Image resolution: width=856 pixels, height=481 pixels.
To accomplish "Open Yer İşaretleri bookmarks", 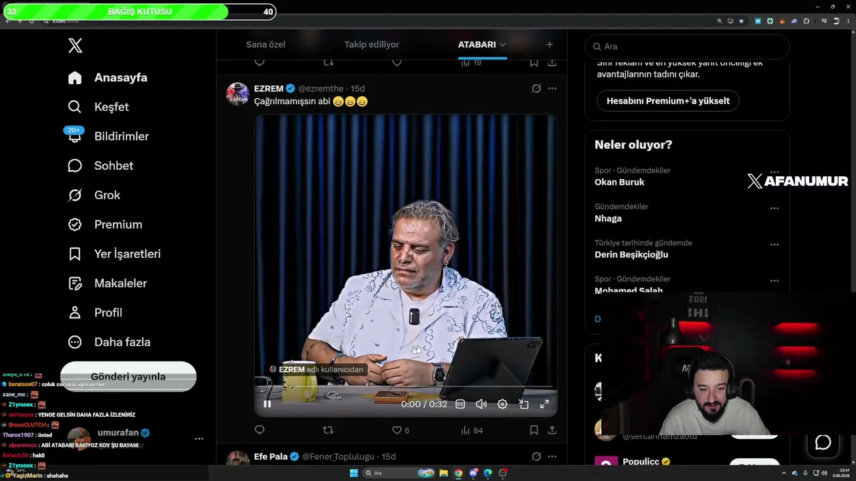I will (x=114, y=254).
